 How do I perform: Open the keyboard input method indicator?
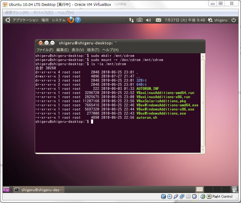click(140, 20)
